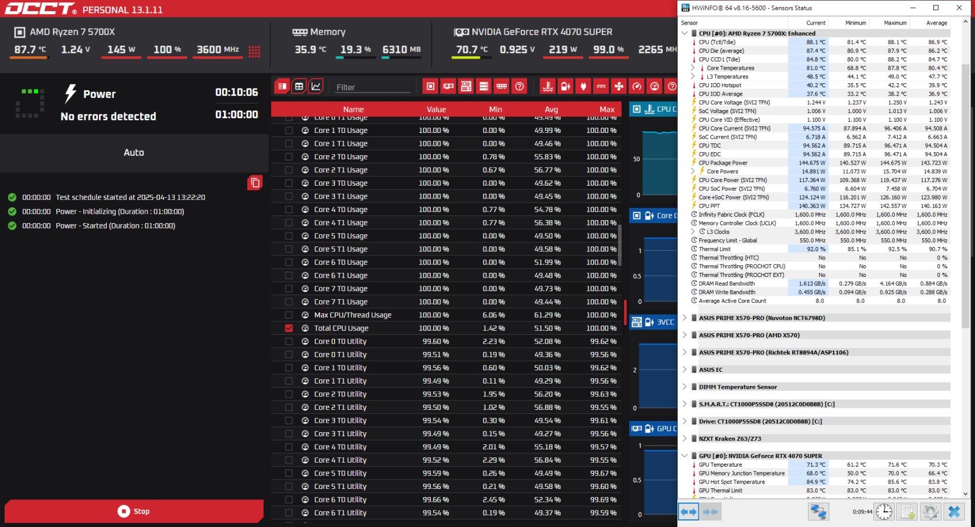Check Max CPU/Thread Usage checkbox
This screenshot has height=527, width=975.
click(x=289, y=315)
